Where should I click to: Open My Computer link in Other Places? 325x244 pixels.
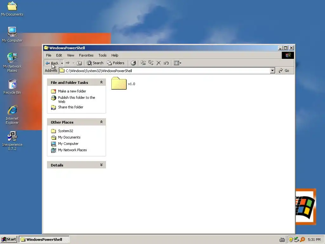coord(68,144)
